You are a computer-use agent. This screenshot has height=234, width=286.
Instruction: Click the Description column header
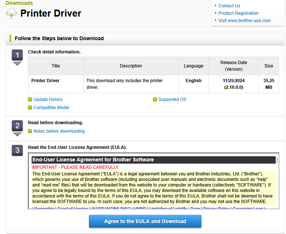click(131, 66)
